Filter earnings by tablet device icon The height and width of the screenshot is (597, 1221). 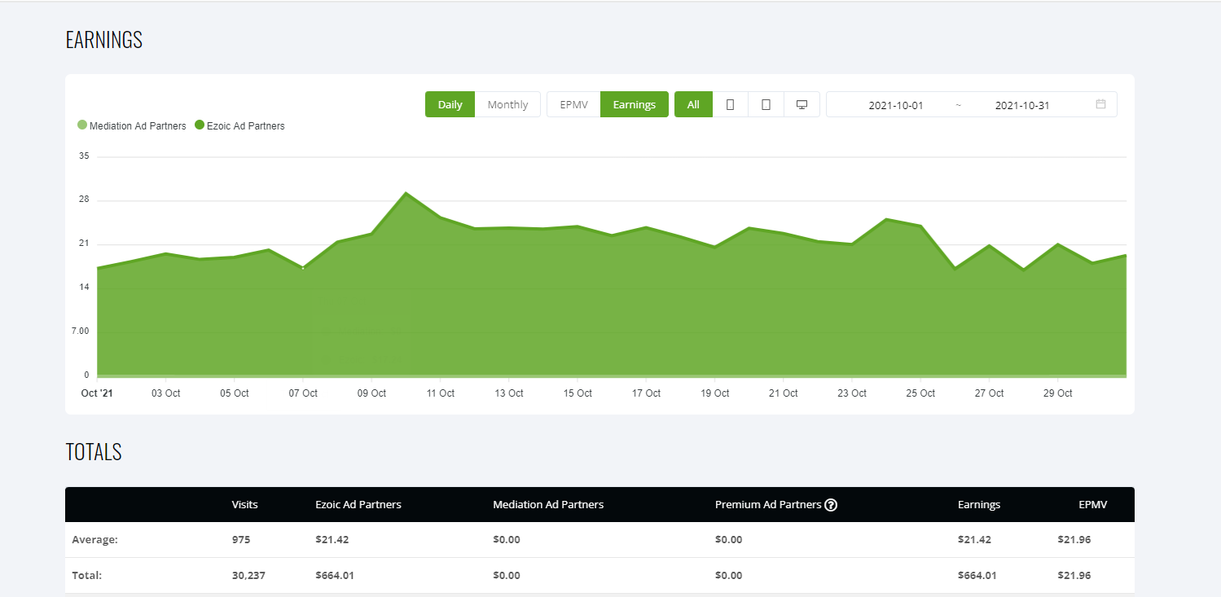766,104
